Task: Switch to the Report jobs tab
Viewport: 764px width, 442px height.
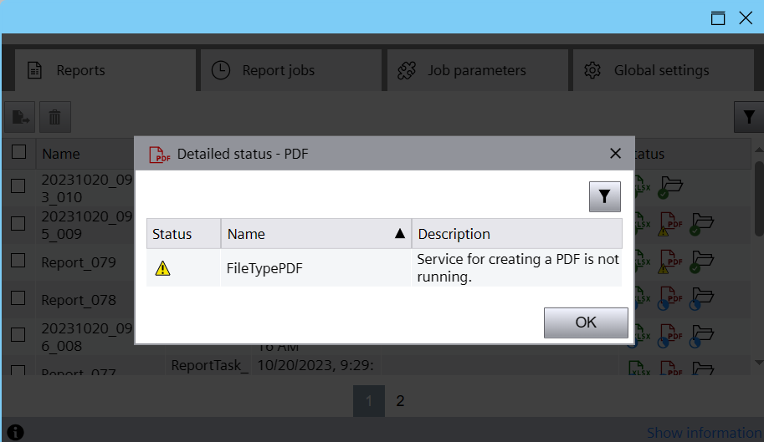Action: point(291,70)
